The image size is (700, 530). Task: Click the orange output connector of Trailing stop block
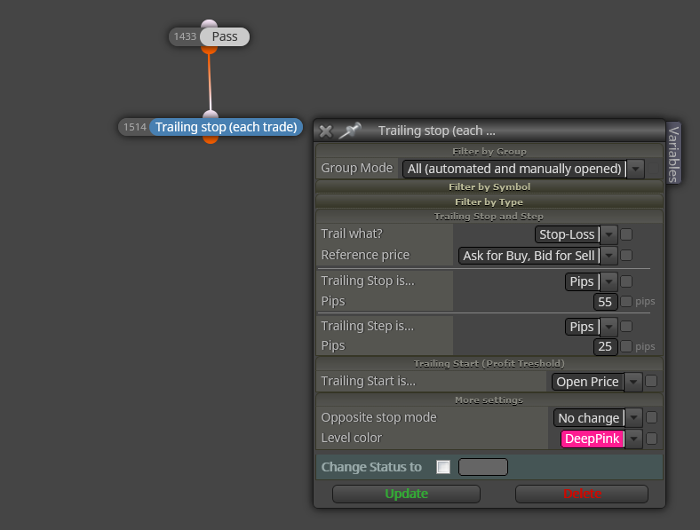click(x=211, y=139)
